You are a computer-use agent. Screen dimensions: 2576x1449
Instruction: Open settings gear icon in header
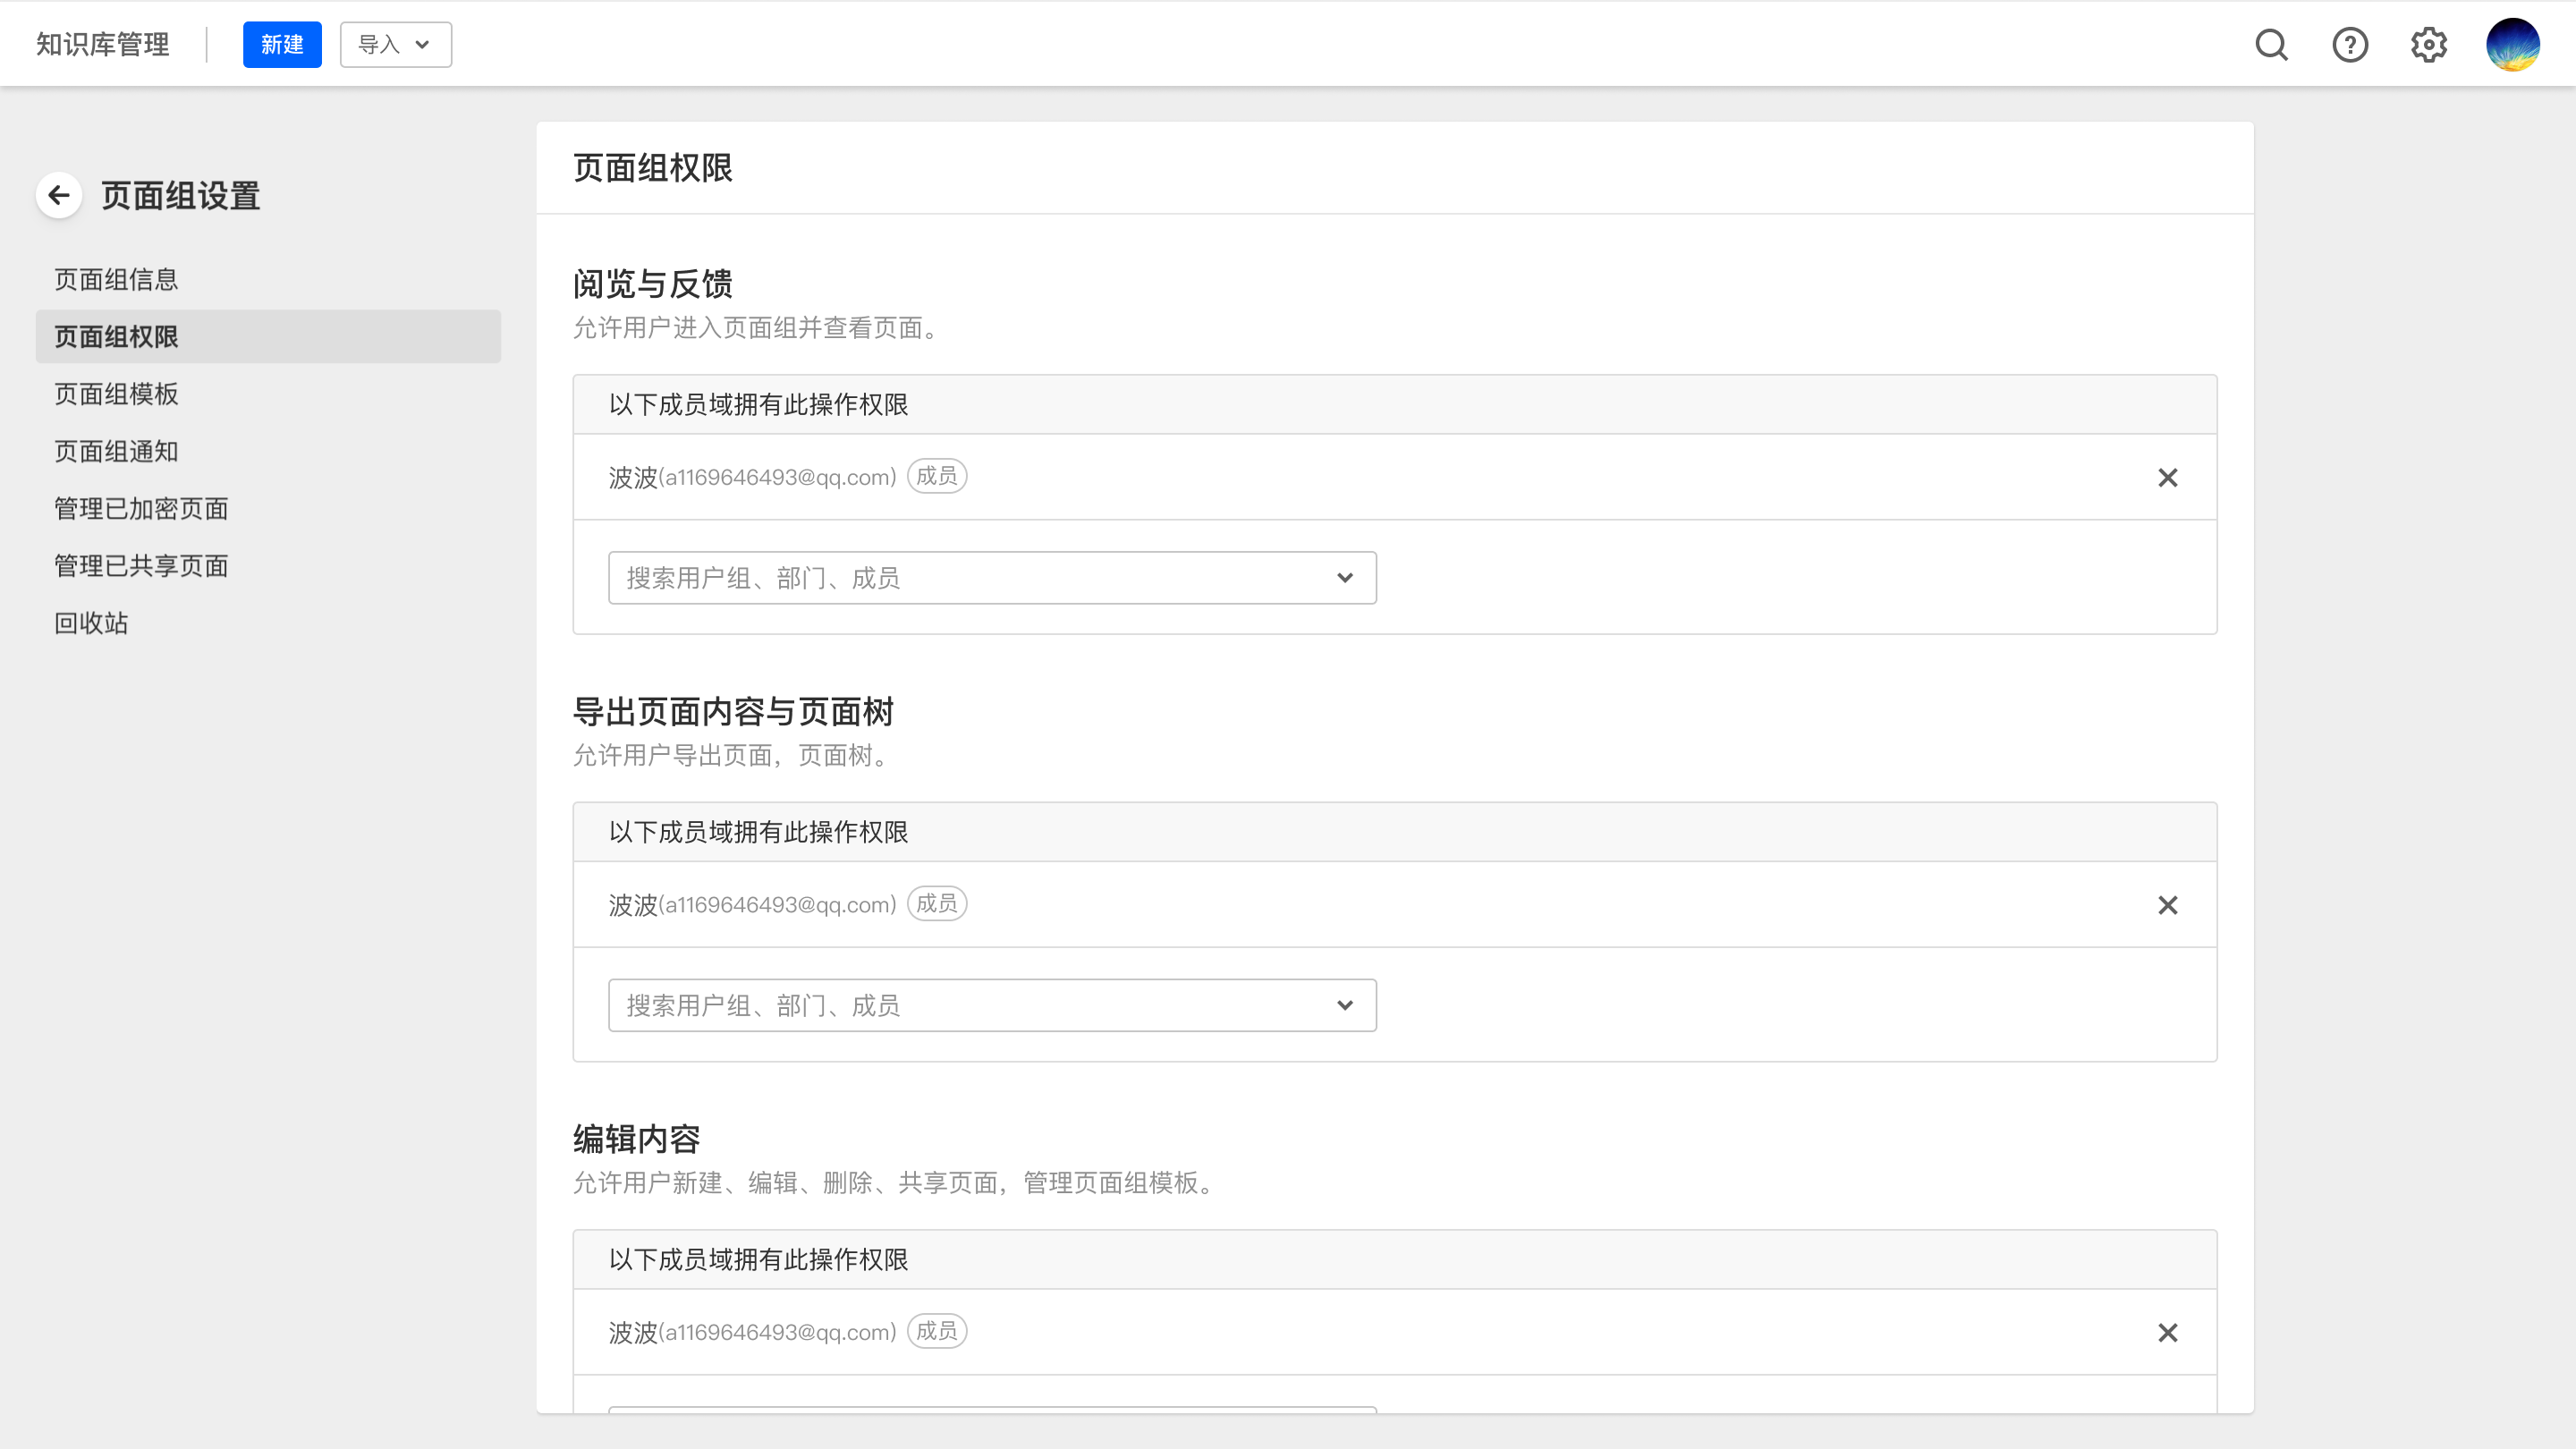click(2428, 45)
